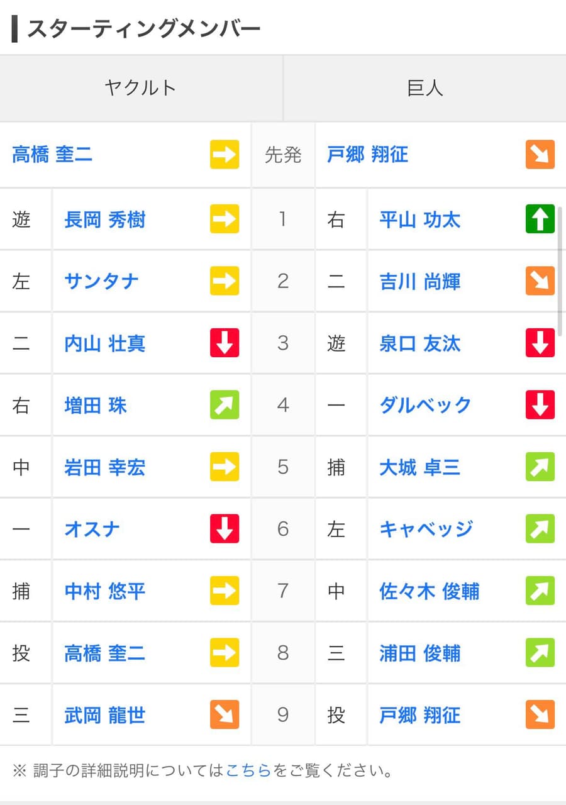The width and height of the screenshot is (566, 805).
Task: Click orange falling arrow icon beside 吉川 尚輝
Action: pos(540,280)
